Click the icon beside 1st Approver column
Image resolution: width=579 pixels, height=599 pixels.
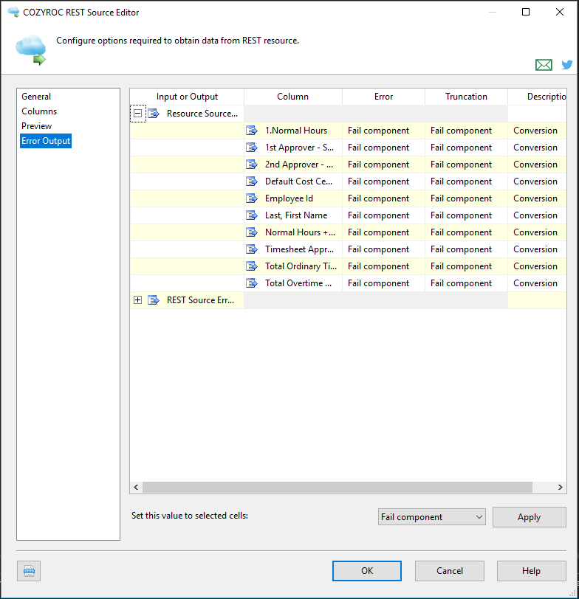coord(252,148)
